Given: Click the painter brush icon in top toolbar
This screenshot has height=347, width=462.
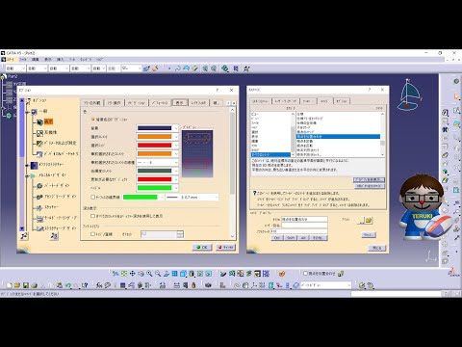Looking at the screenshot, I should pyautogui.click(x=155, y=68).
